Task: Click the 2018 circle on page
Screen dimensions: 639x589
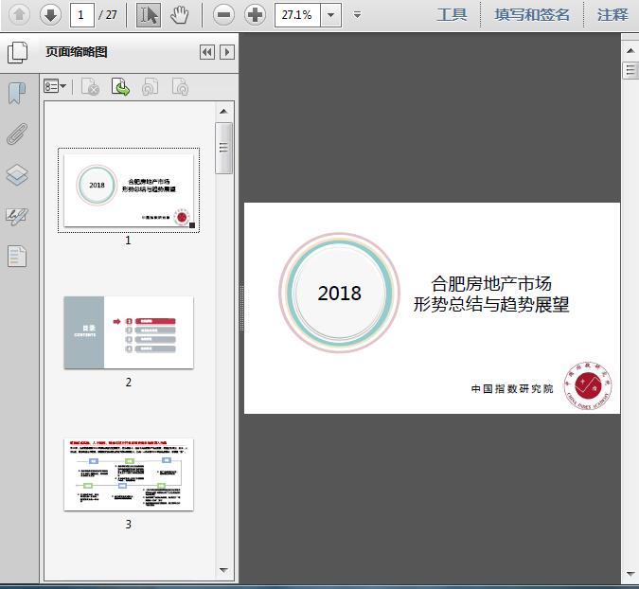Action: (340, 293)
